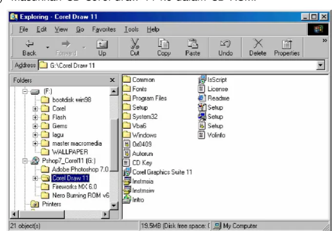The width and height of the screenshot is (333, 231).
Task: Select WALLPAPER folder in tree
Action: pyautogui.click(x=64, y=152)
